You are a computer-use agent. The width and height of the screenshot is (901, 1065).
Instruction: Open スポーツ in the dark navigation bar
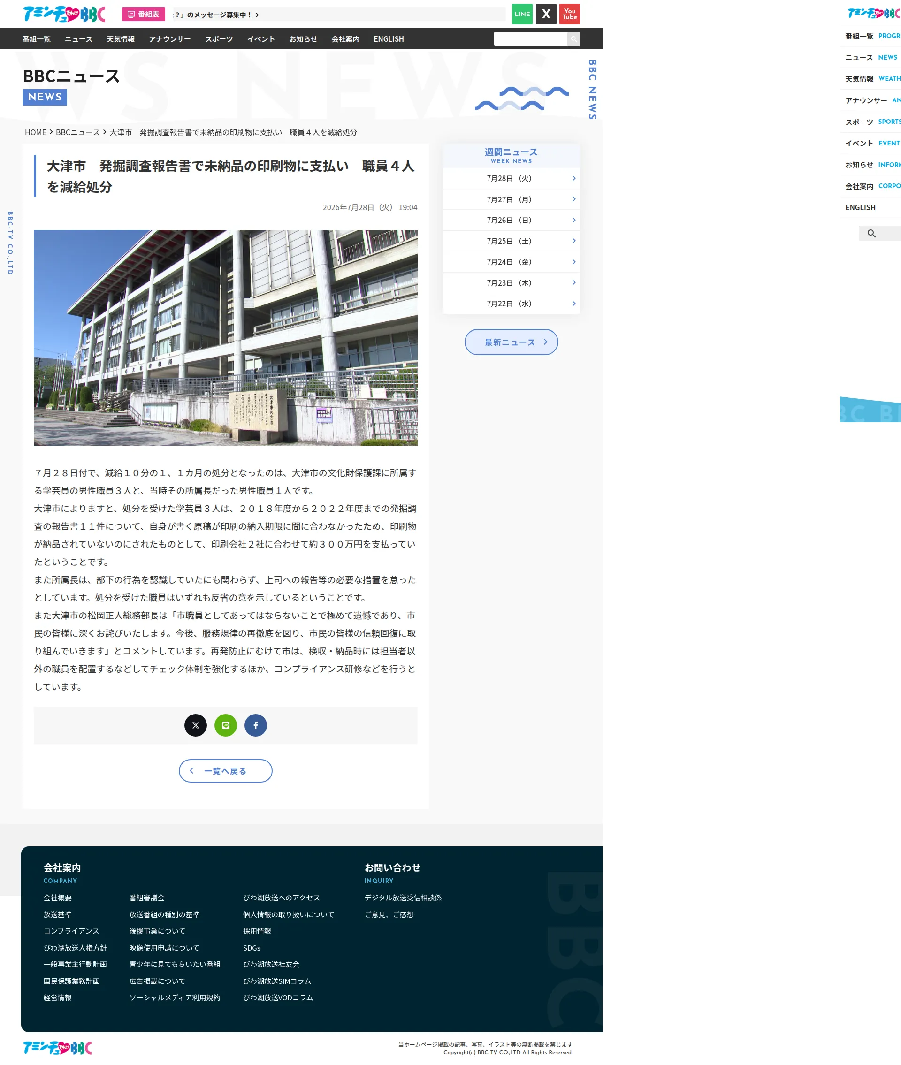pos(219,39)
